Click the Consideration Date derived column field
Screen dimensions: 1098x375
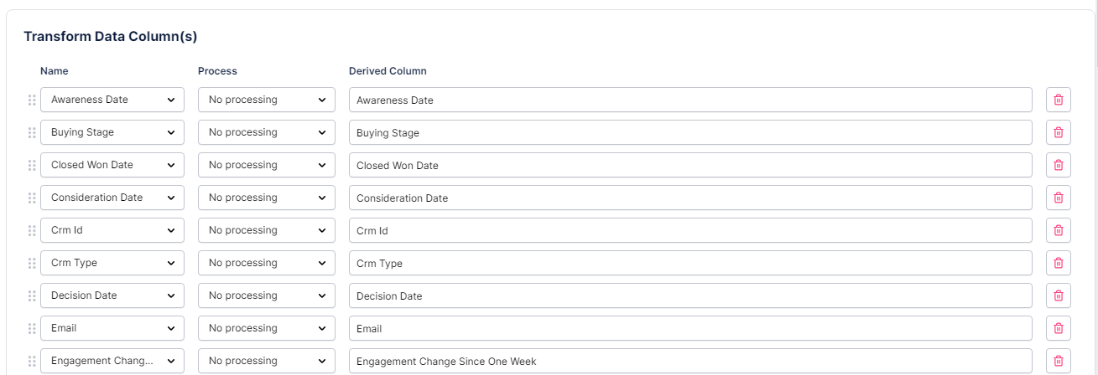(690, 198)
